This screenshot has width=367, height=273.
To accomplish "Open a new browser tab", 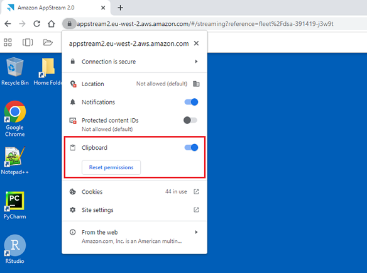I will tap(120, 8).
